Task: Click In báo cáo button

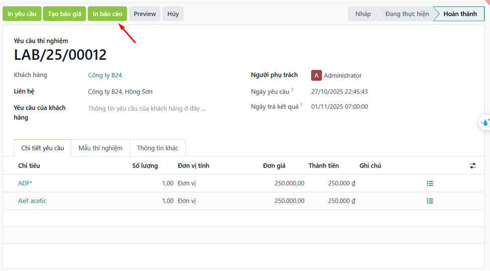Action: tap(107, 14)
